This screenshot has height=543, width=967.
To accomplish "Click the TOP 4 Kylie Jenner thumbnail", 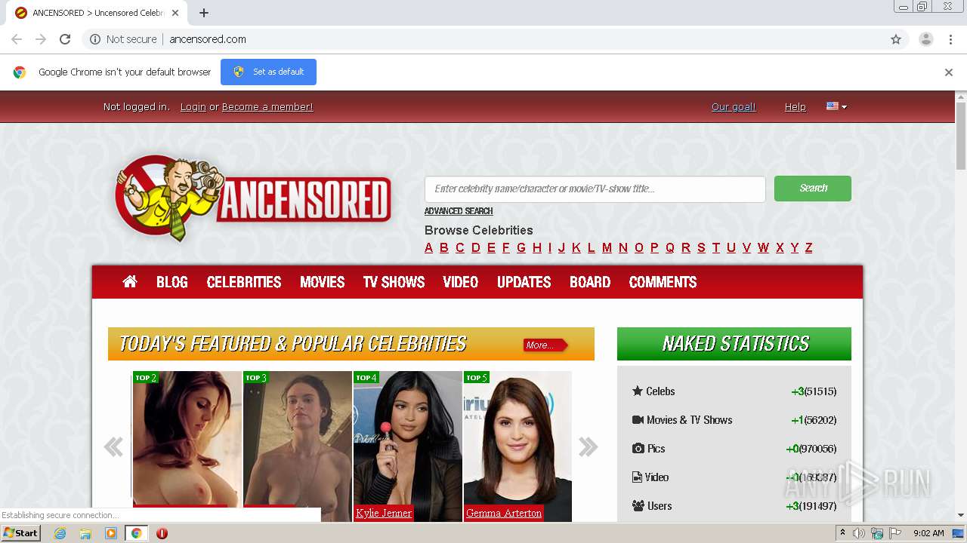I will tap(407, 446).
